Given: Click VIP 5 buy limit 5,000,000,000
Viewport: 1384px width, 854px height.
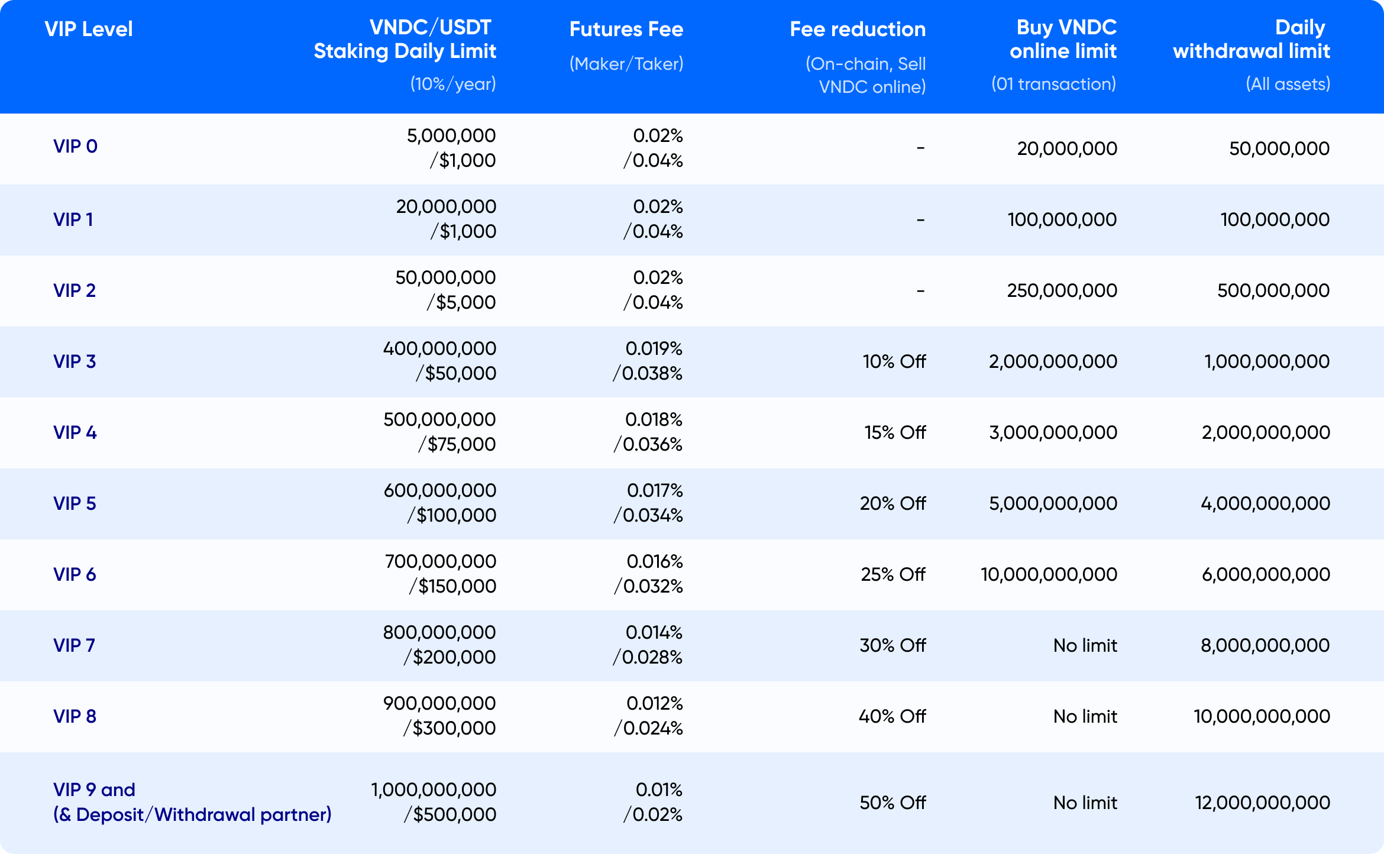Looking at the screenshot, I should [1053, 503].
